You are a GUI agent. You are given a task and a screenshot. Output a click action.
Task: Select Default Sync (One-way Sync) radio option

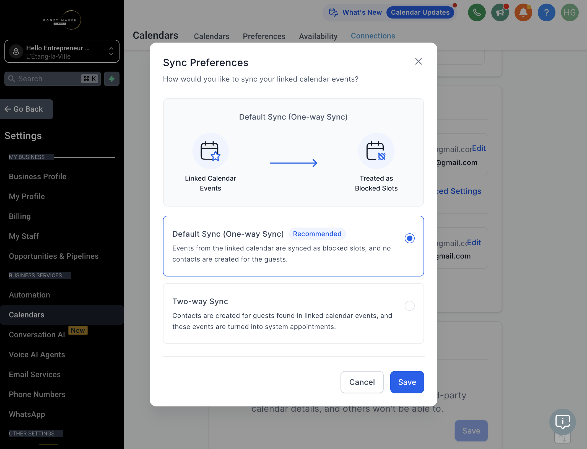(x=409, y=238)
